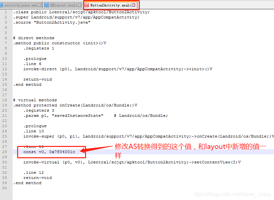Image resolution: width=274 pixels, height=200 pixels.
Task: Click line number 19 in the margin
Action: coord(5,105)
